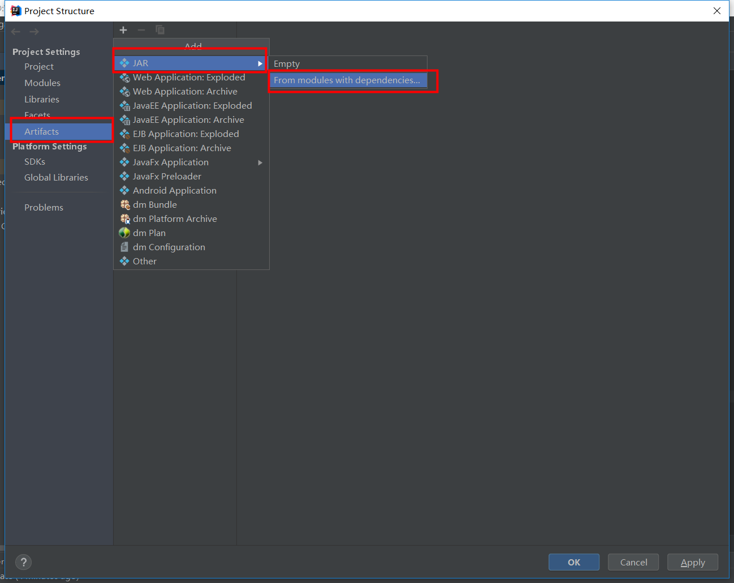Image resolution: width=734 pixels, height=583 pixels.
Task: Choose the "Other" artifact type
Action: click(144, 261)
